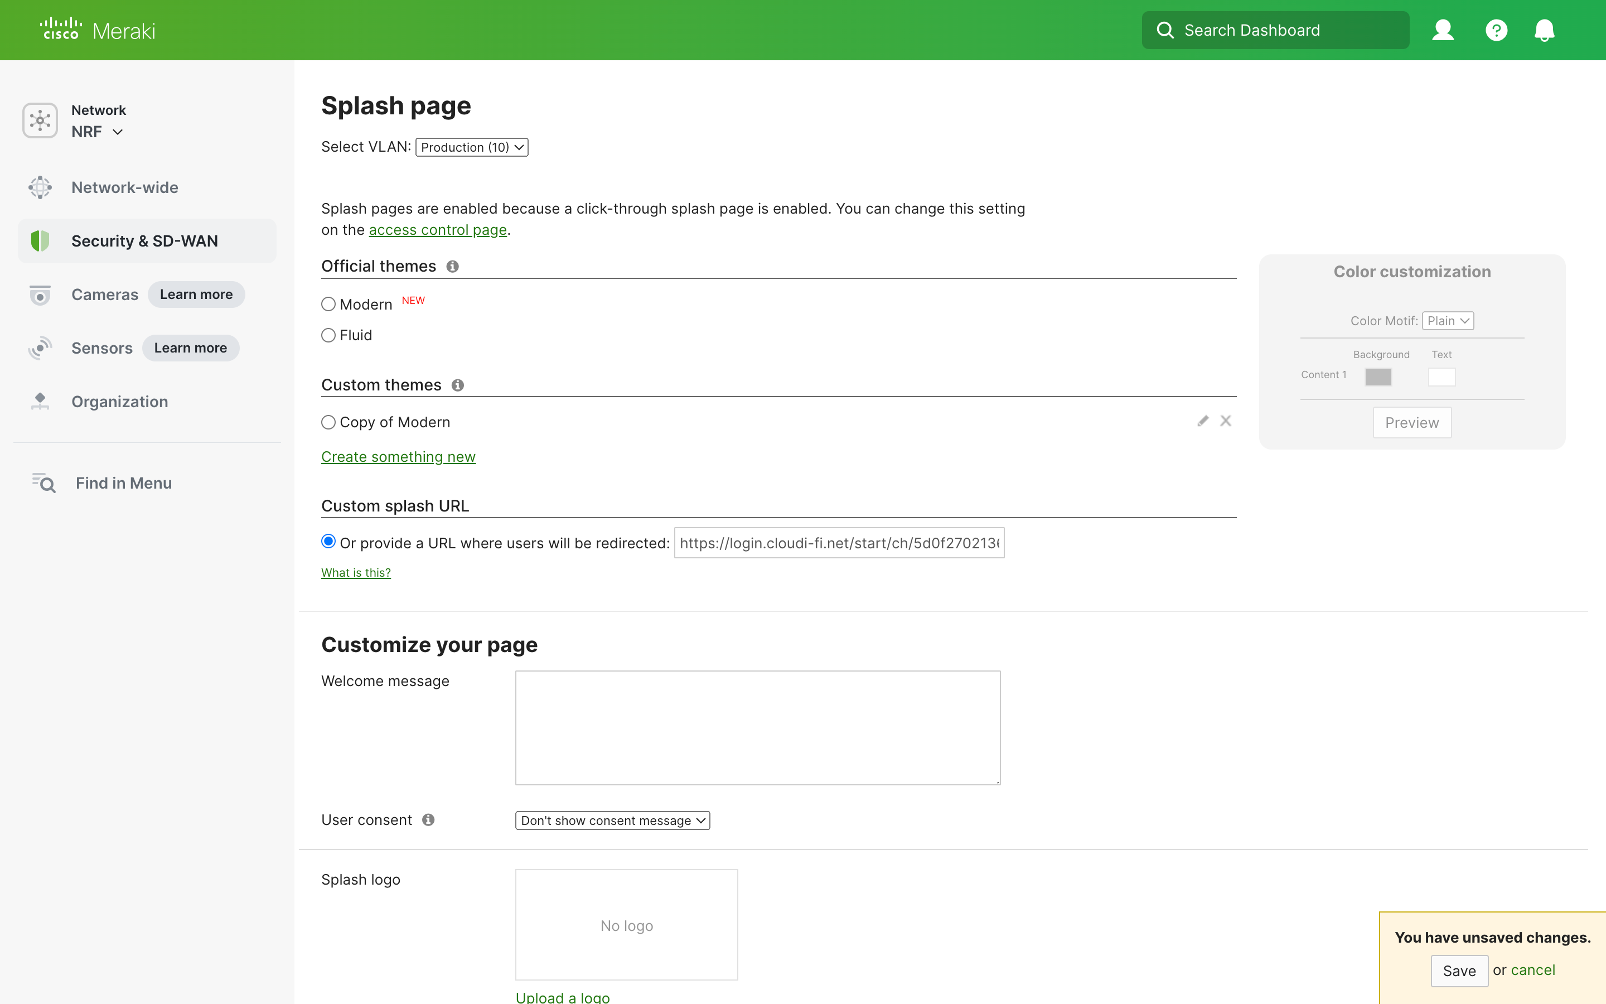Screen dimensions: 1606x1004
Task: Click inside the Welcome message text box
Action: point(757,727)
